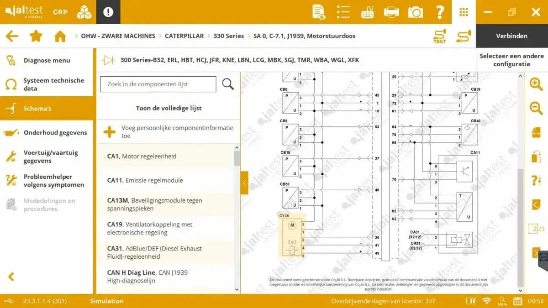The height and width of the screenshot is (308, 548).
Task: Select CA11, Emissie regelmodule from the list
Action: pos(144,180)
